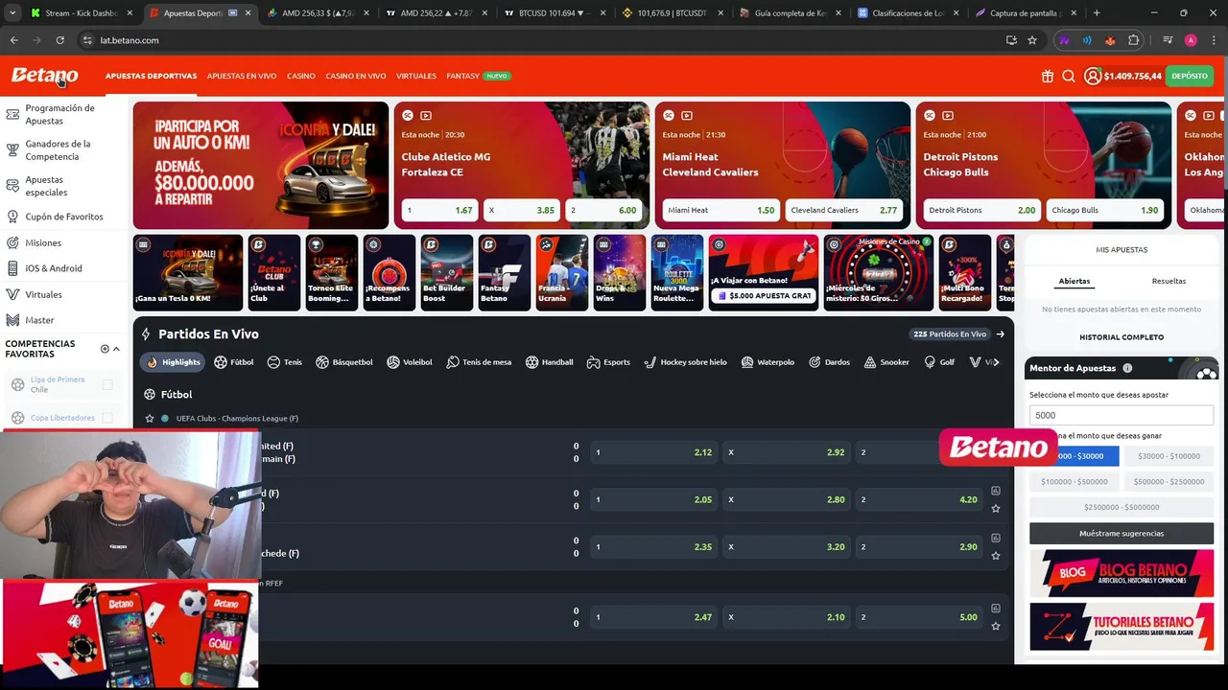
Task: Open the Chrome three-dot menu
Action: pyautogui.click(x=1214, y=40)
